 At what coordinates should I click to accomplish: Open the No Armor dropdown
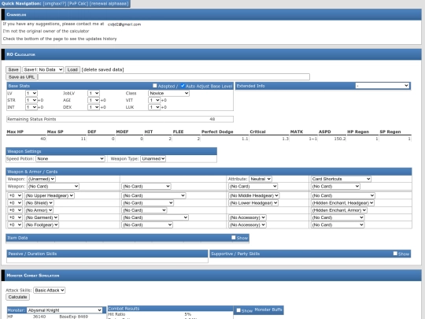click(39, 210)
